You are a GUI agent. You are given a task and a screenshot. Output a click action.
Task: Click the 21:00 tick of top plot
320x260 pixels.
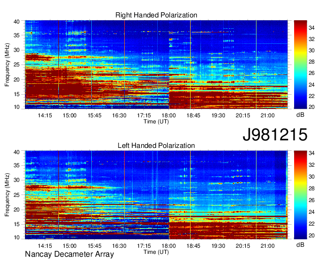(x=268, y=115)
